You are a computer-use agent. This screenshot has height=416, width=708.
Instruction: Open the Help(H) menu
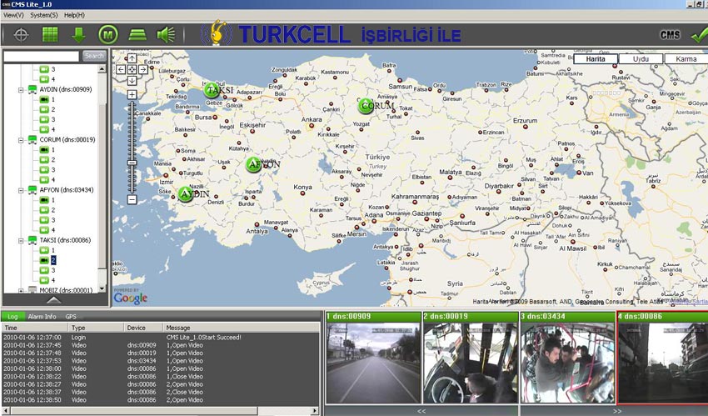pos(74,15)
